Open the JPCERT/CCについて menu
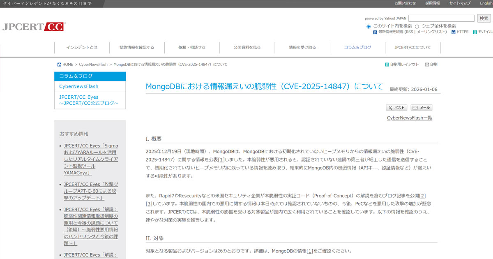This screenshot has height=259, width=493. (x=412, y=47)
